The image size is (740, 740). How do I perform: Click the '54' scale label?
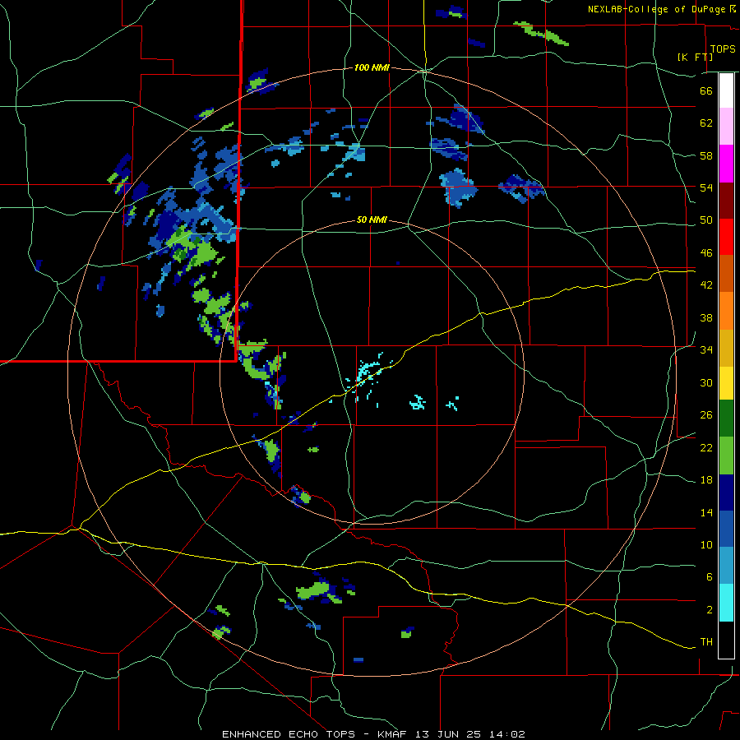click(x=706, y=187)
